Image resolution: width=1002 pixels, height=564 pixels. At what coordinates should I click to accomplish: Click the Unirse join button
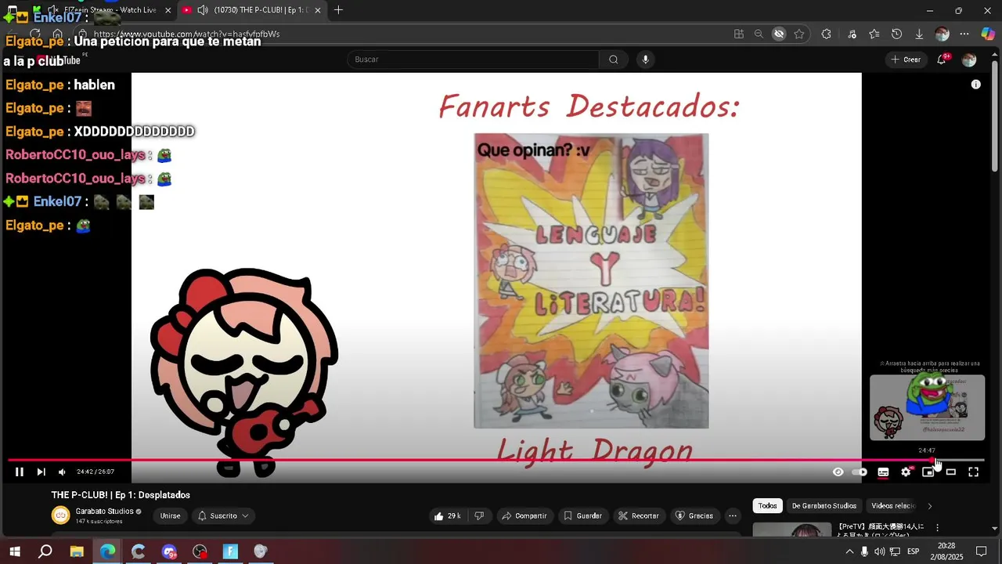pyautogui.click(x=170, y=515)
